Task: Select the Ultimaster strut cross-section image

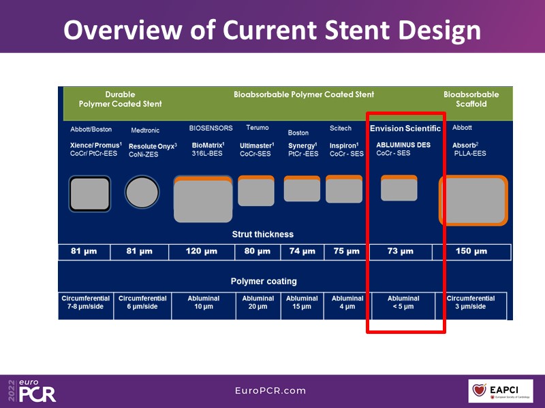Action: (x=255, y=190)
